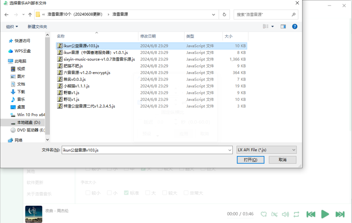
Task: Open 文档 folder in sidebar
Action: pyautogui.click(x=18, y=84)
